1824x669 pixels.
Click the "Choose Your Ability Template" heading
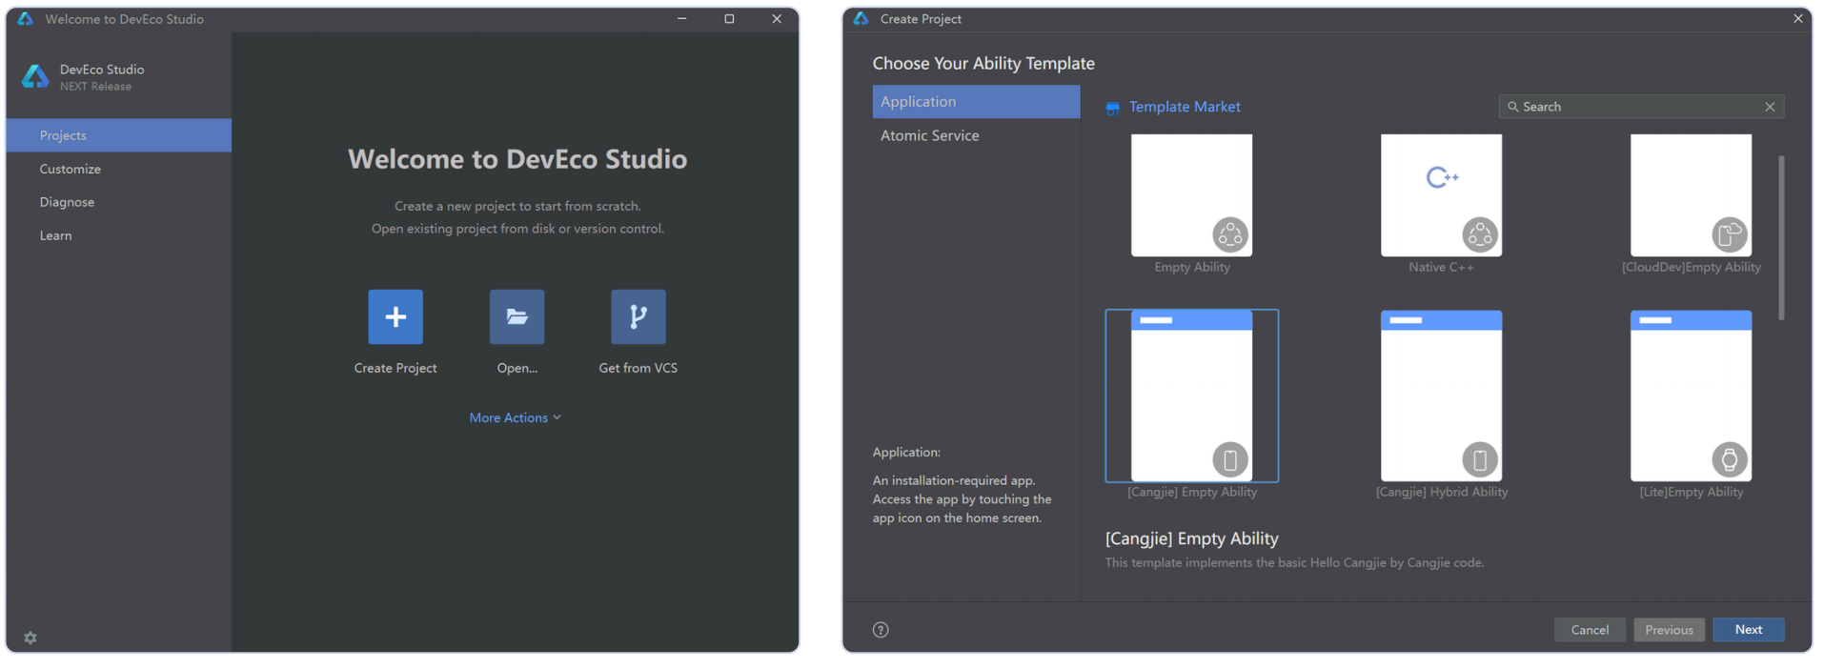click(983, 63)
